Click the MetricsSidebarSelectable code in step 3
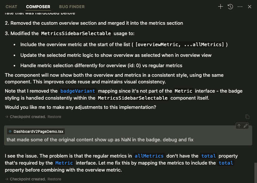The width and height of the screenshot is (257, 183). pos(76,34)
